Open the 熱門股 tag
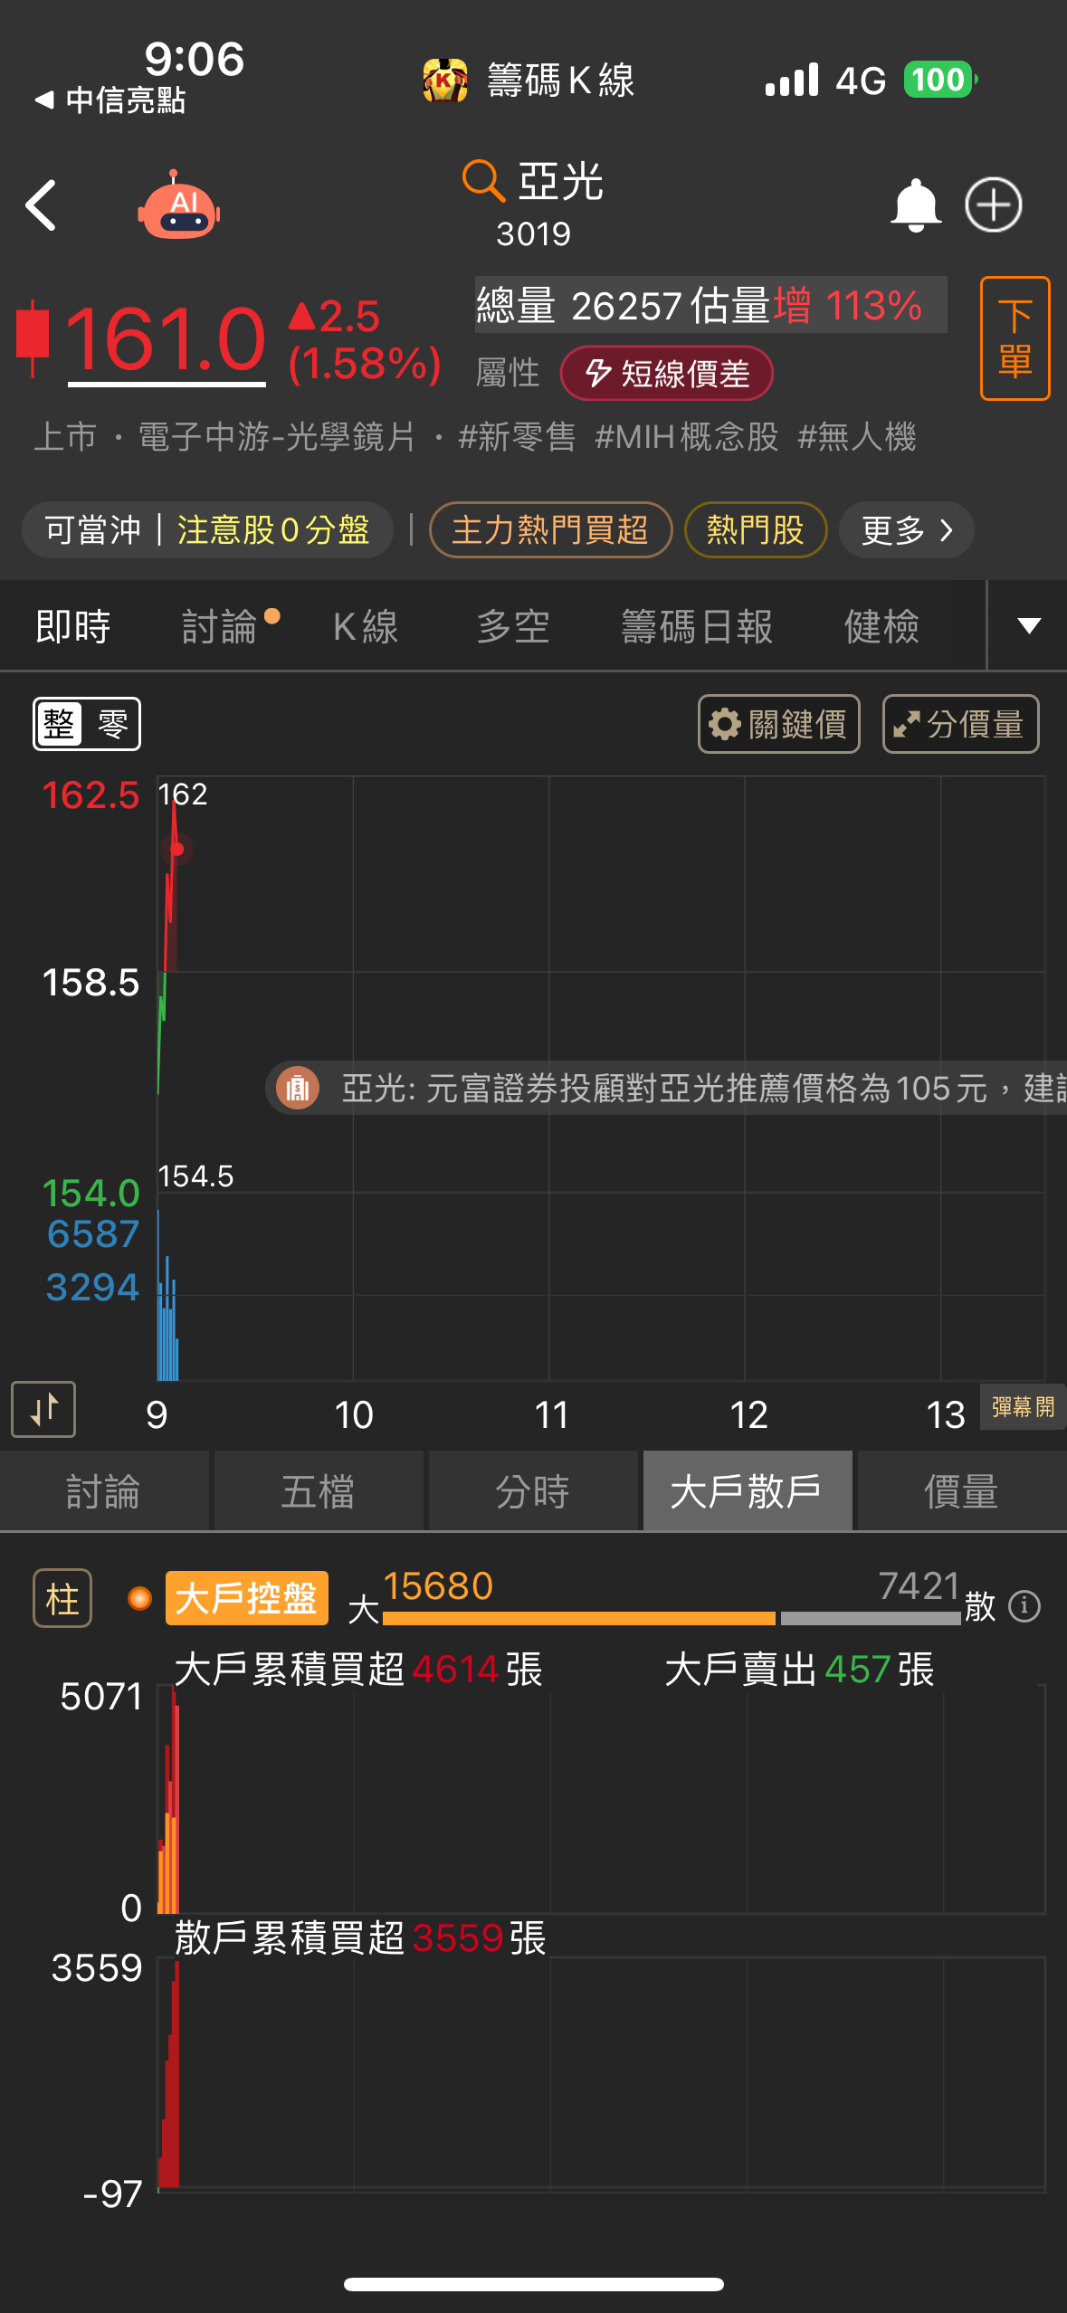This screenshot has width=1067, height=2313. pyautogui.click(x=756, y=530)
